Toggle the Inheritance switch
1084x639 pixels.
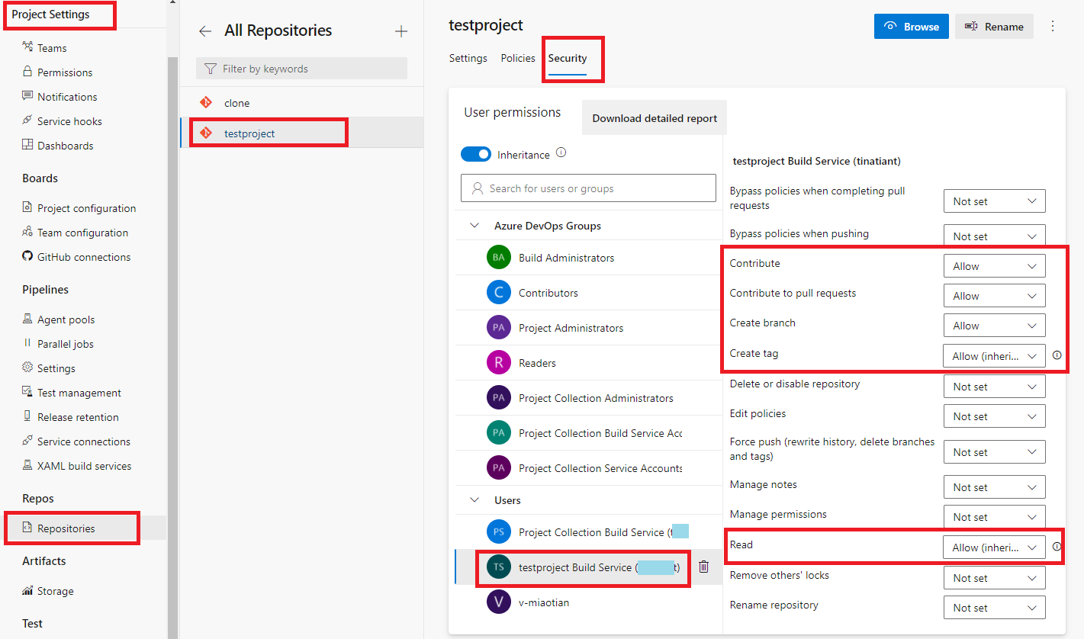tap(476, 154)
